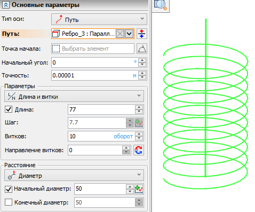255x212 pixels.
Task: Click the Начальный диаметр graph icon
Action: (x=139, y=189)
